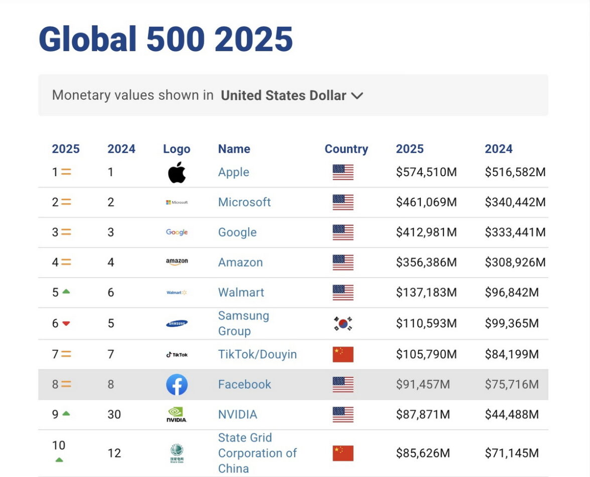
Task: Click the Facebook logo icon
Action: coord(177,385)
